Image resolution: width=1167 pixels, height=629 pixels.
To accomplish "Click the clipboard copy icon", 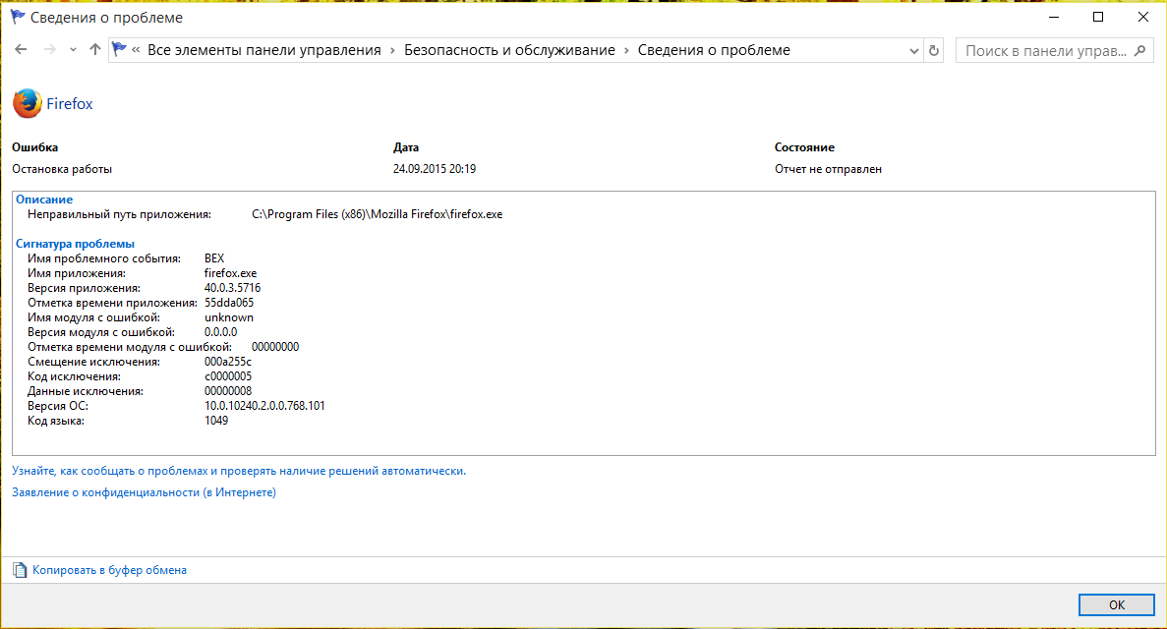I will pos(20,570).
